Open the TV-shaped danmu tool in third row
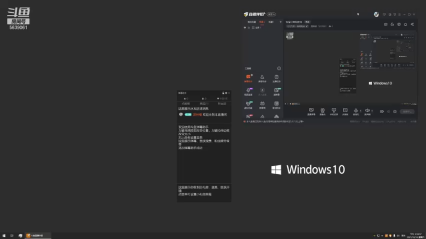 tap(262, 105)
